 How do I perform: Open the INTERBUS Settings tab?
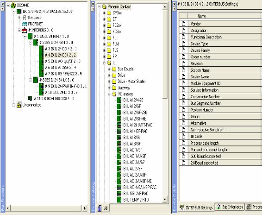(x=196, y=208)
